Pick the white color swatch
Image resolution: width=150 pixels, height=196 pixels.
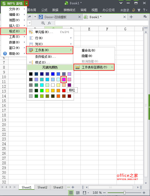tap(53, 85)
